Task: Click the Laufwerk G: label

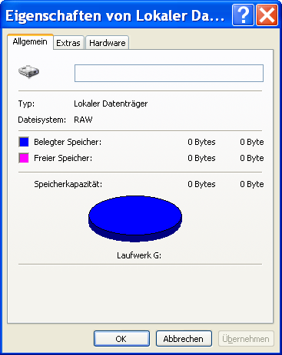Action: point(139,255)
